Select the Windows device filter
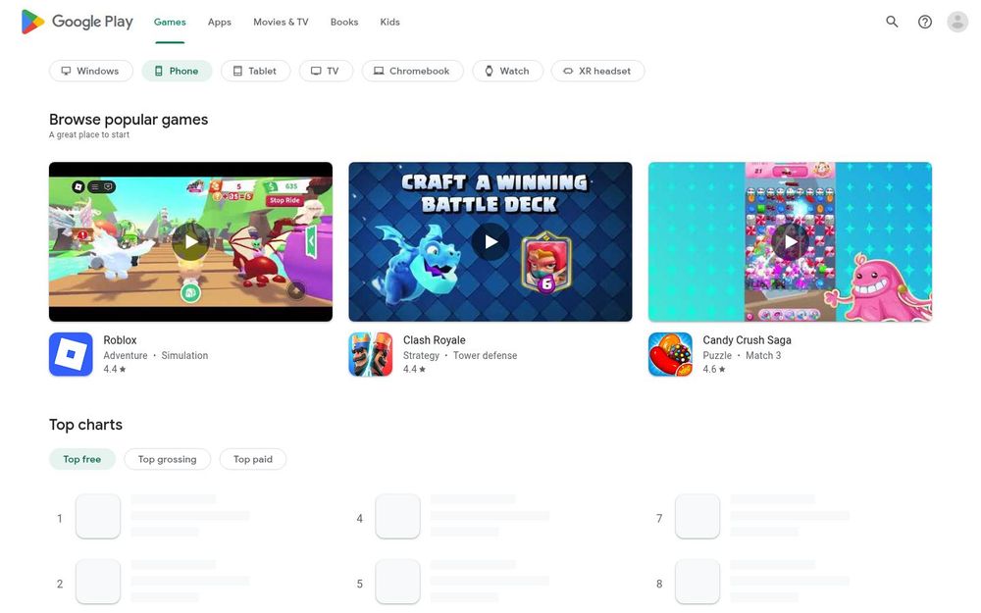The image size is (981, 613). (90, 70)
